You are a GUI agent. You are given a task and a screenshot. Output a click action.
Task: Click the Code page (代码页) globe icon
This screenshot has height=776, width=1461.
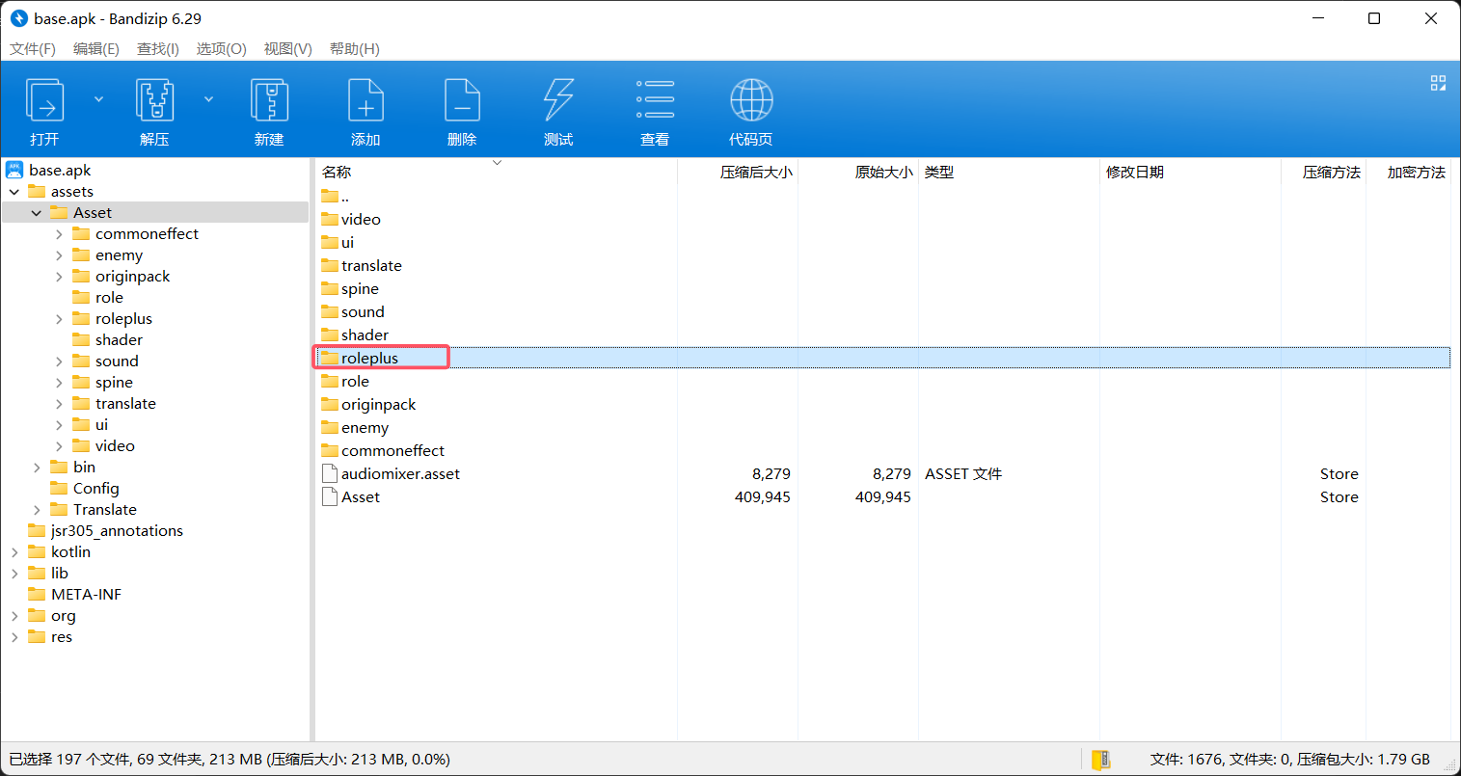[751, 100]
